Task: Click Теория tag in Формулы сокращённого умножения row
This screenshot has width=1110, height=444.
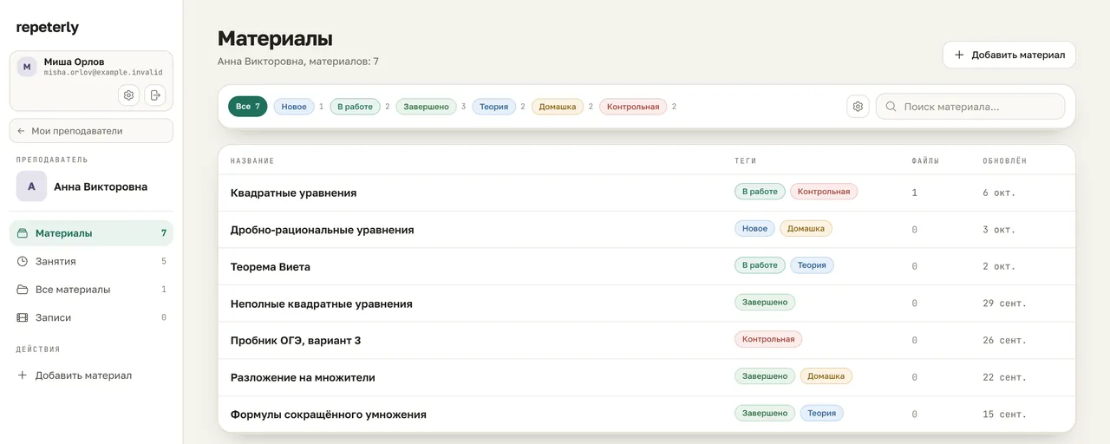Action: point(821,414)
